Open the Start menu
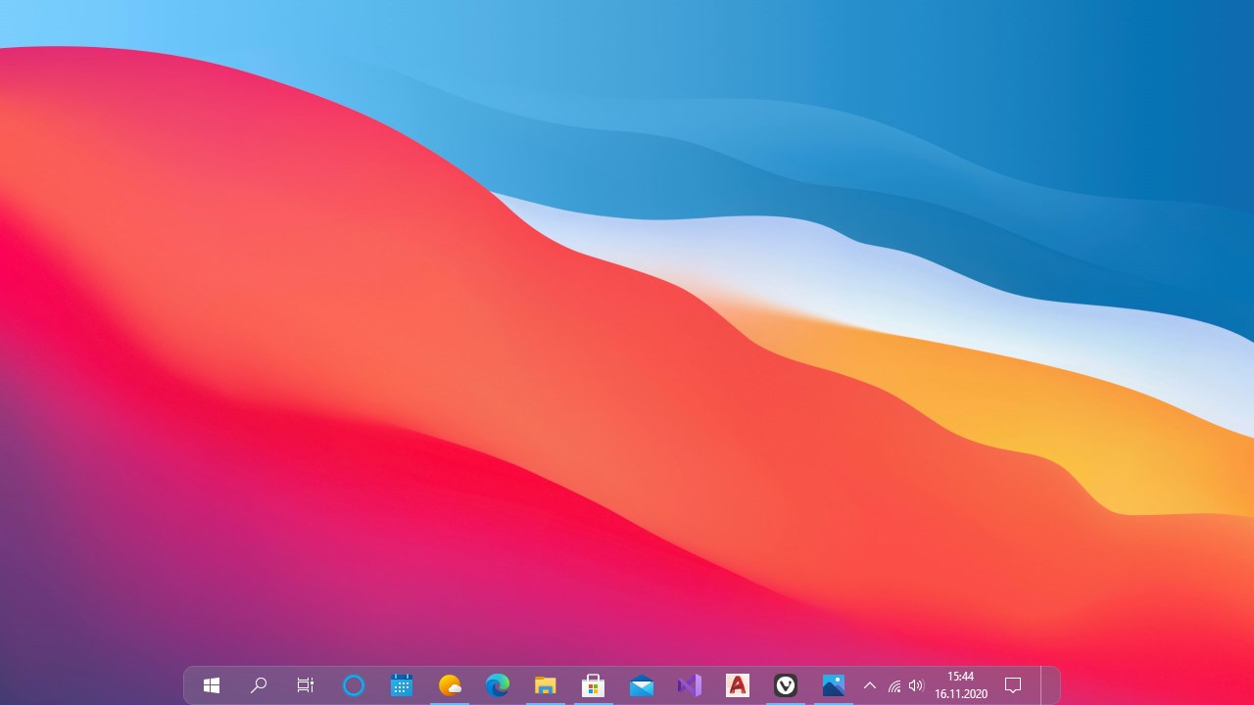 tap(211, 685)
